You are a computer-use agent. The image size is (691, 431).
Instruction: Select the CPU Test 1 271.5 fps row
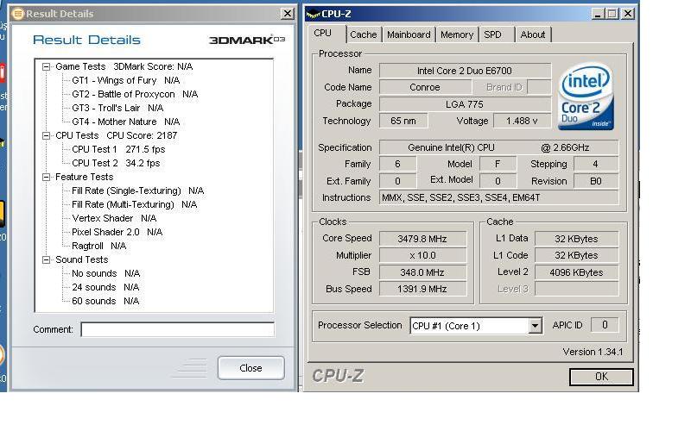click(x=118, y=149)
